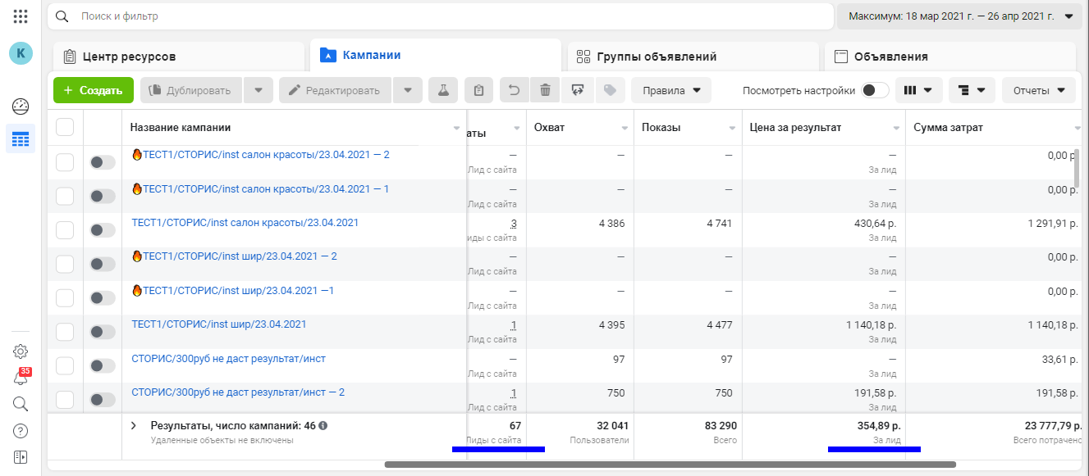Open the columns layout dropdown
The height and width of the screenshot is (476, 1089).
tap(918, 90)
